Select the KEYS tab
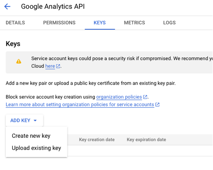Screen dimensions: 213x170 click(x=99, y=23)
